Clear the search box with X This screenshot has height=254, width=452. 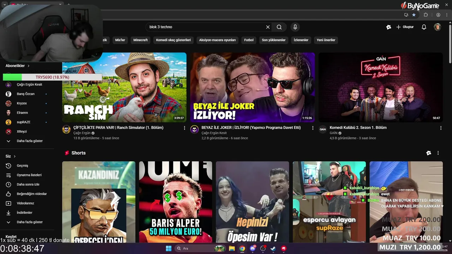point(268,27)
